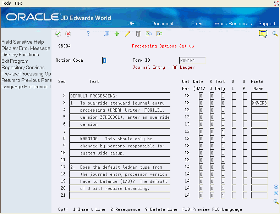The height and width of the screenshot is (214, 280).
Task: Click the magnifier icon in top toolbar
Action: [x=275, y=34]
